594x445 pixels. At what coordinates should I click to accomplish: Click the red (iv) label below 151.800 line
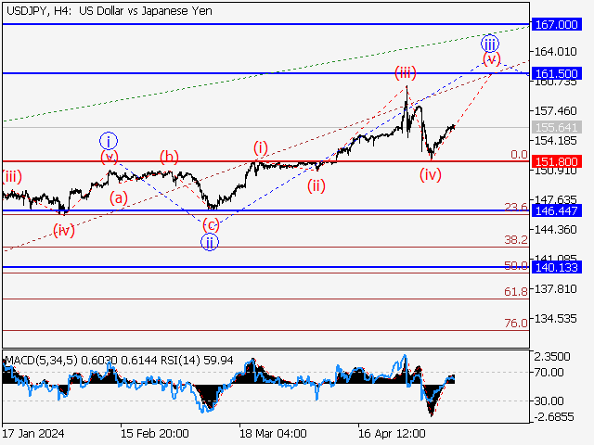[431, 175]
